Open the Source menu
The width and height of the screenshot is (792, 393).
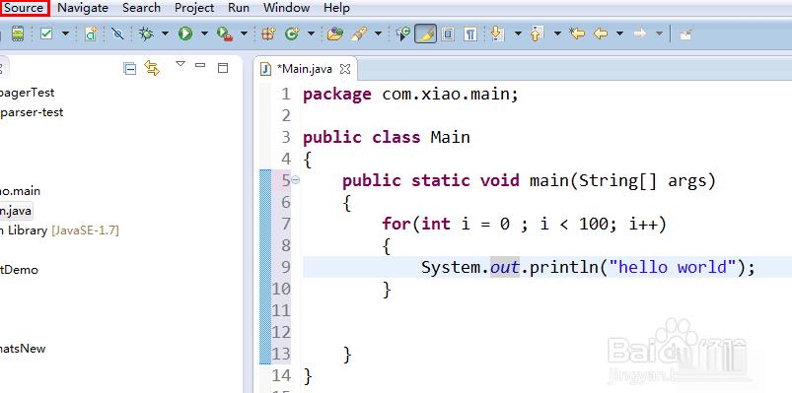click(x=24, y=8)
